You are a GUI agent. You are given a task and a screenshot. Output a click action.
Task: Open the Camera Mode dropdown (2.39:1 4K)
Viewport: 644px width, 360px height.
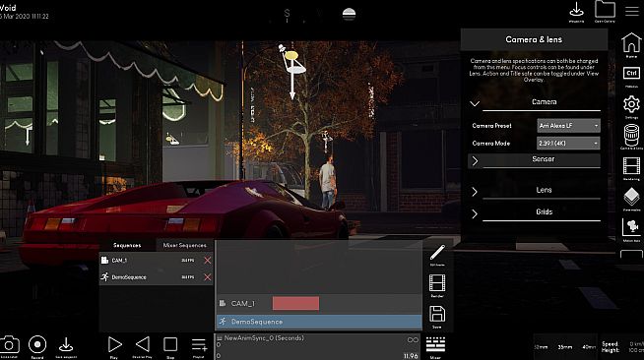point(568,143)
